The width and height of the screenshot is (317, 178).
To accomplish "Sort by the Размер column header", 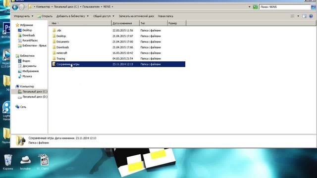I will click(177, 23).
